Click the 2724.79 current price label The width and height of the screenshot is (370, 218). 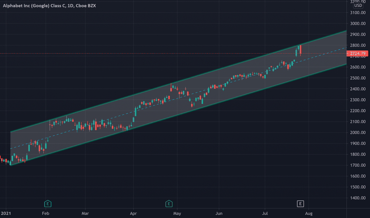coord(357,54)
